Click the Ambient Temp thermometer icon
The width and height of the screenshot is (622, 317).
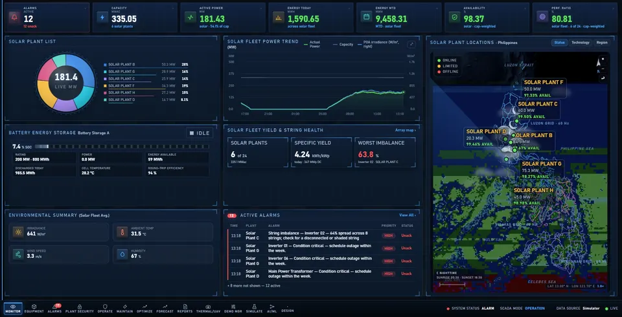pyautogui.click(x=122, y=232)
